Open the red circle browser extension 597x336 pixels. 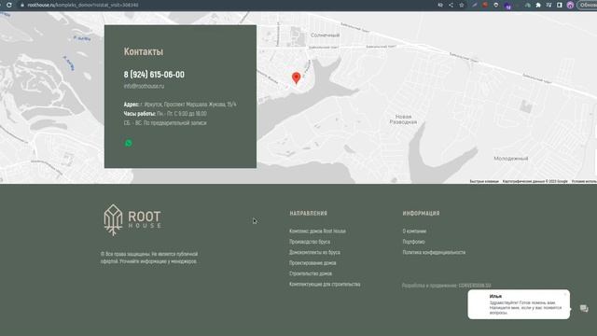point(485,5)
